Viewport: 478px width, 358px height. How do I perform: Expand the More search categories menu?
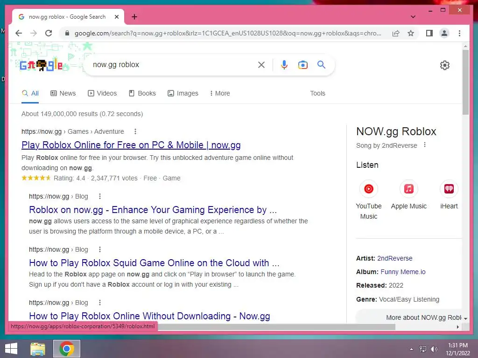click(x=220, y=93)
